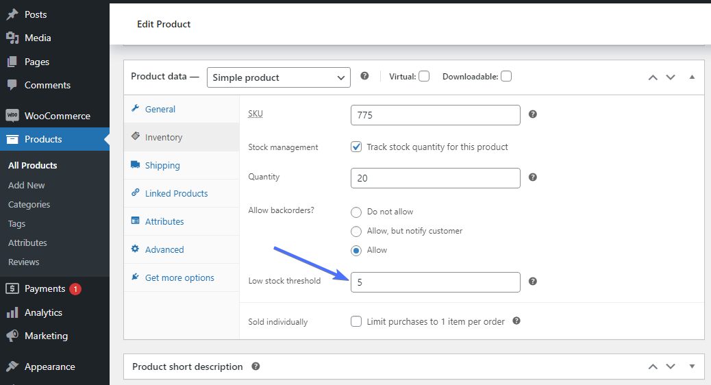Collapse Product data panel with triangle toggle
Screen dimensions: 711x385
(x=692, y=77)
